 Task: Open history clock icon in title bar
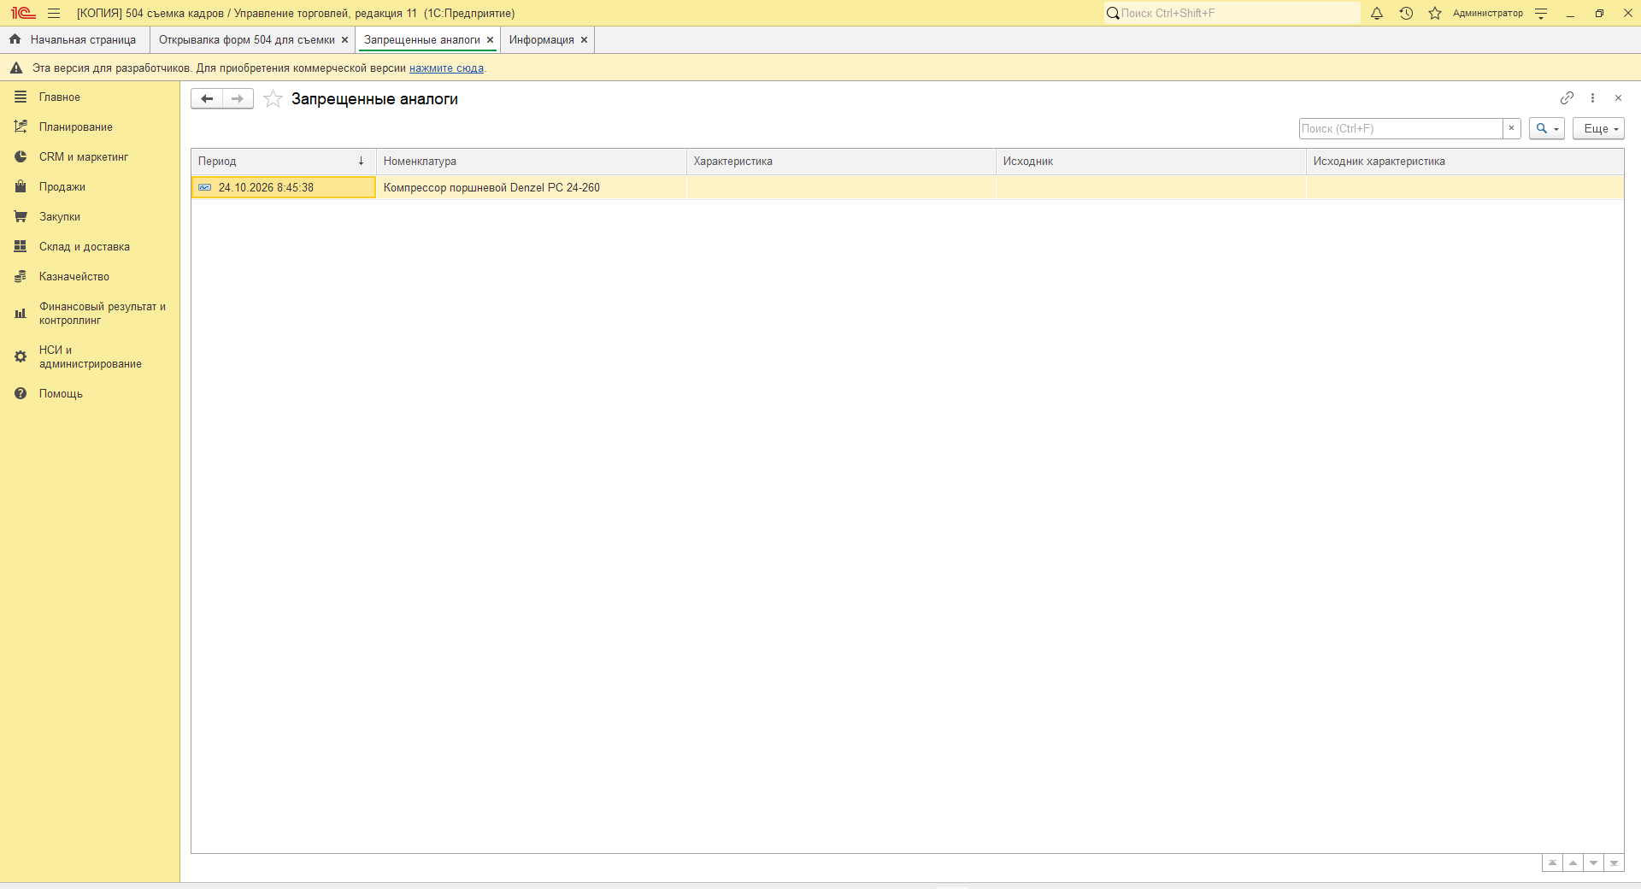tap(1406, 13)
